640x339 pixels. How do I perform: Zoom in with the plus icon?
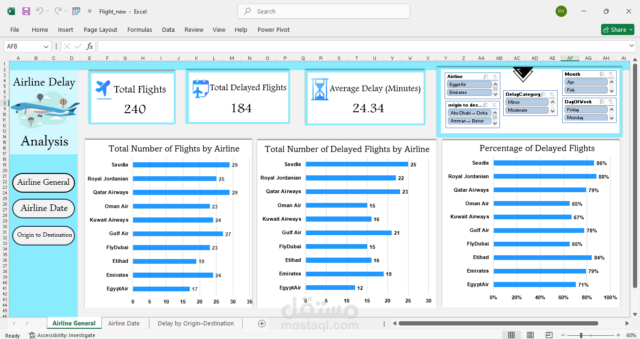click(618, 335)
